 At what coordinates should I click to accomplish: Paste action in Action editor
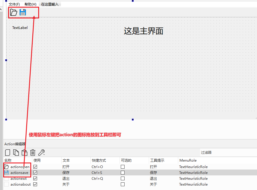click(x=25, y=153)
